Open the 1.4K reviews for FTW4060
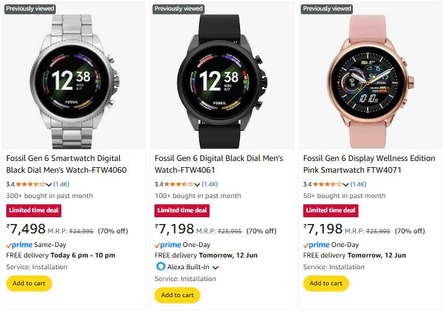This screenshot has height=312, width=444. pyautogui.click(x=61, y=184)
